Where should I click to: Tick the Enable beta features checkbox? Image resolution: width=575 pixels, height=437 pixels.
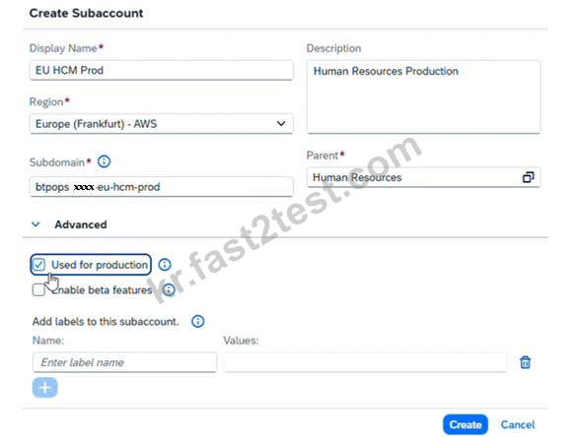pyautogui.click(x=38, y=290)
